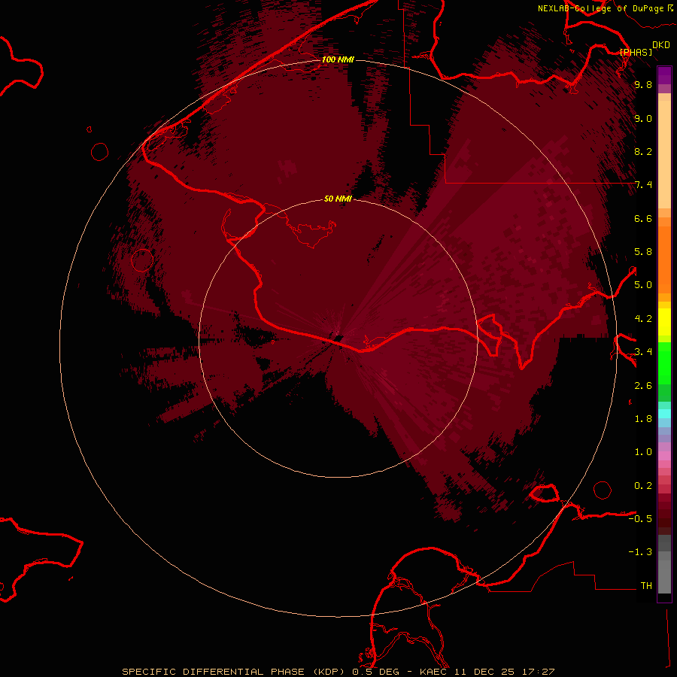The image size is (677, 677).
Task: Click the 1.0 value on the color scale
Action: click(x=643, y=452)
